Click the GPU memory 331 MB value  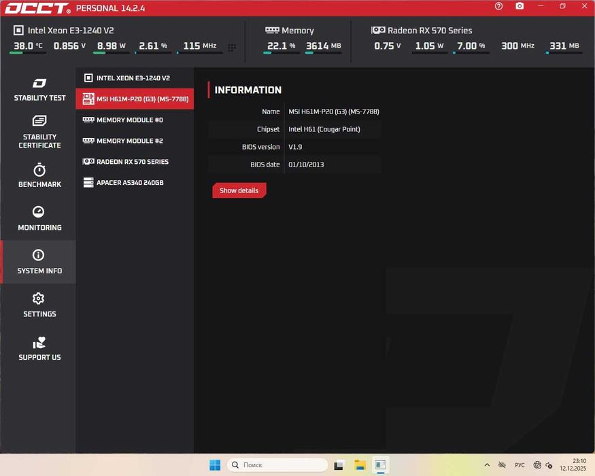point(564,46)
